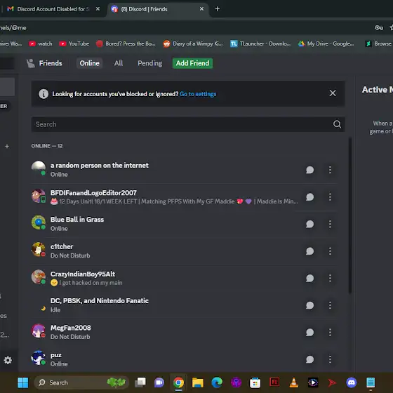Close the Discord Account Disabled Gmail tab

(98, 9)
